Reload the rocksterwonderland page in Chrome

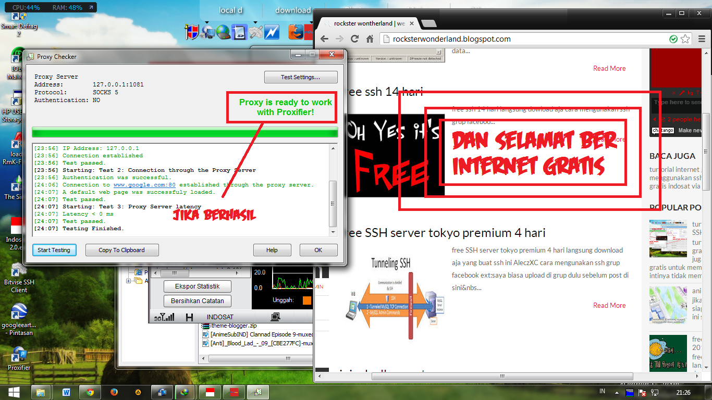[355, 39]
